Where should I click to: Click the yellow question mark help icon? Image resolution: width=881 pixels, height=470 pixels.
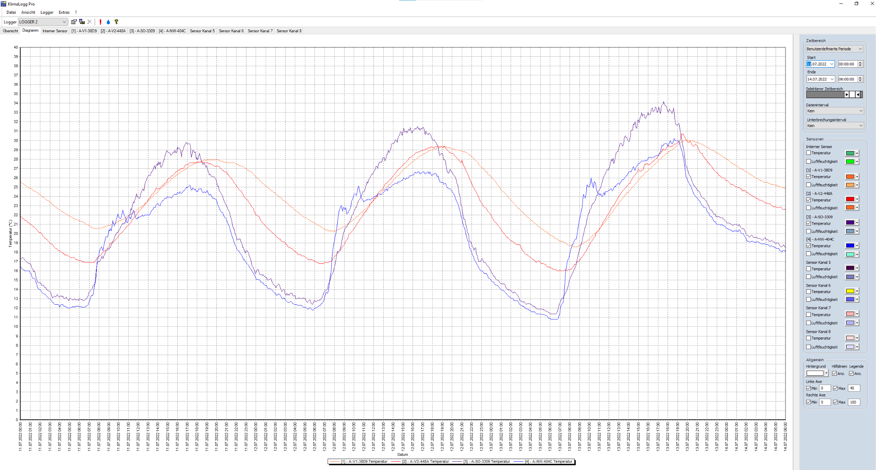(x=116, y=22)
